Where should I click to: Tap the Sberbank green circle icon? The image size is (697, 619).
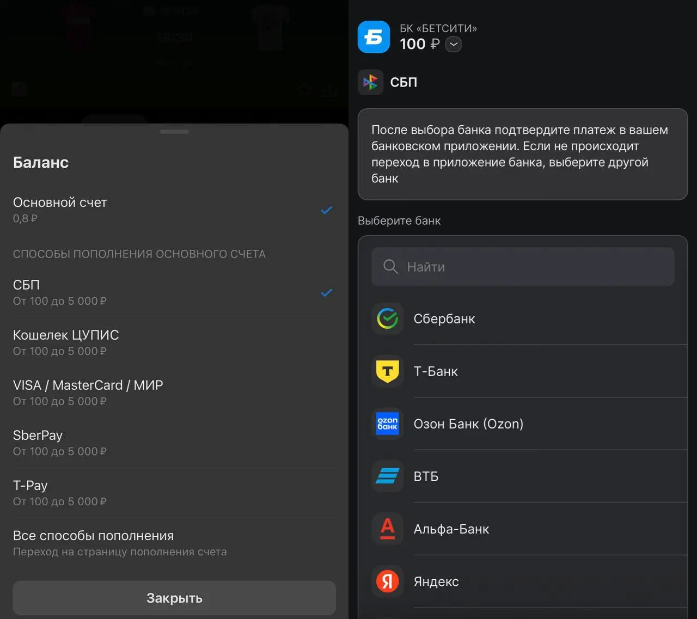point(388,318)
